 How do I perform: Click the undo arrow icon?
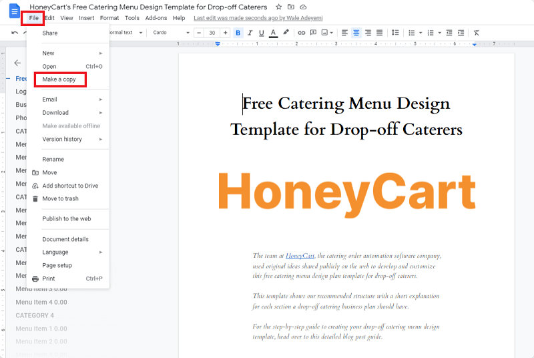click(15, 33)
